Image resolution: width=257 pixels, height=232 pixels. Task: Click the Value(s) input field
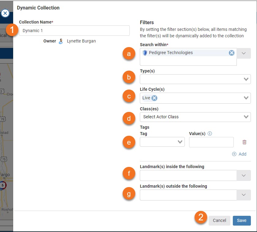tap(211, 142)
